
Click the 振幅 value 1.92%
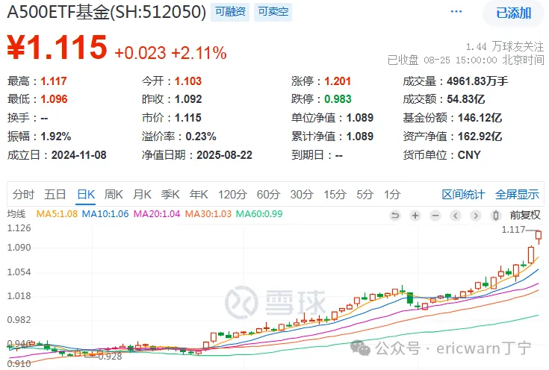(x=56, y=136)
